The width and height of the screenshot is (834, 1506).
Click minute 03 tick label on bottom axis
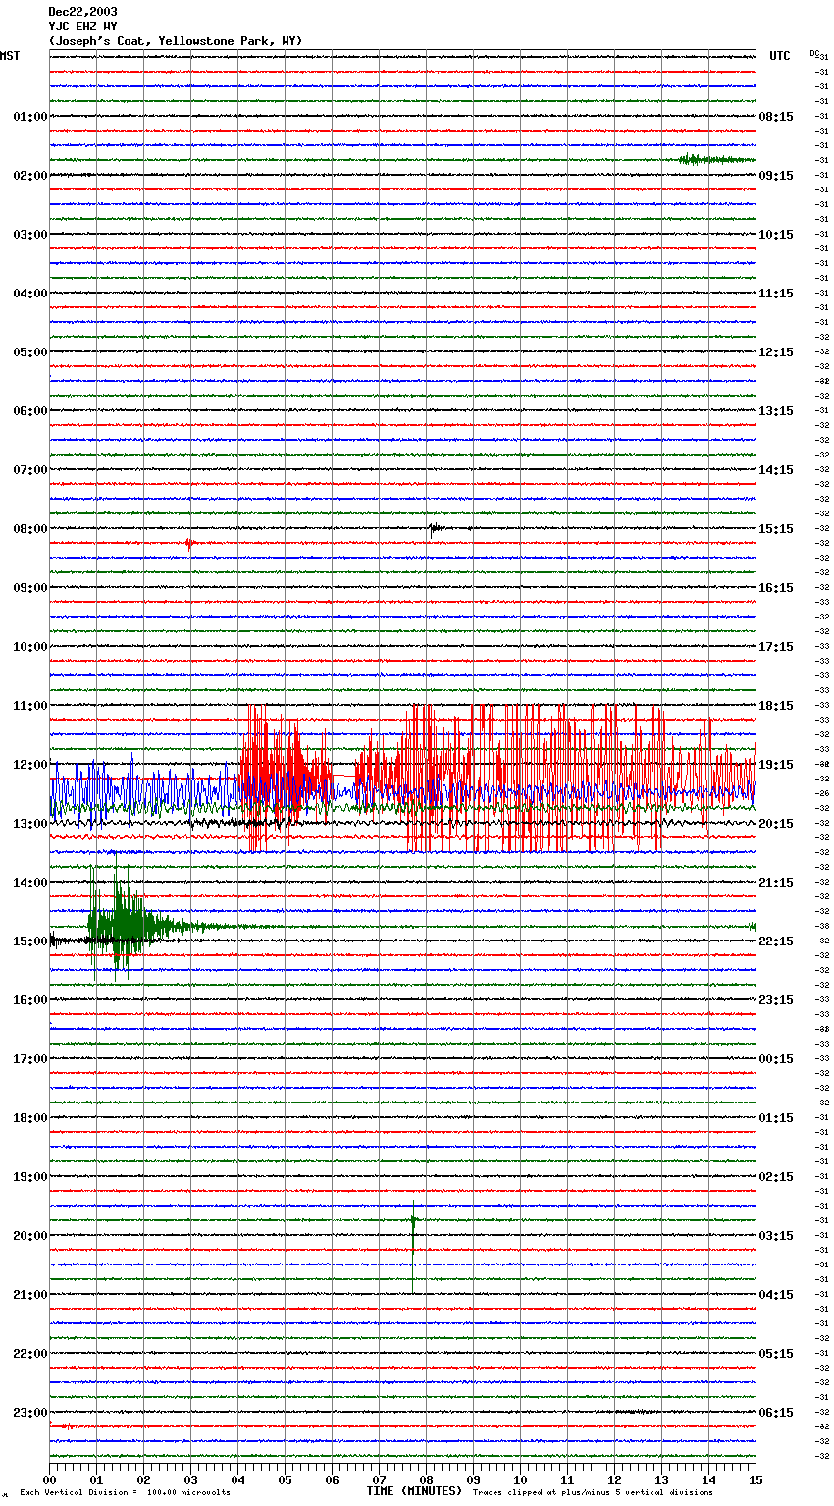pos(190,1479)
